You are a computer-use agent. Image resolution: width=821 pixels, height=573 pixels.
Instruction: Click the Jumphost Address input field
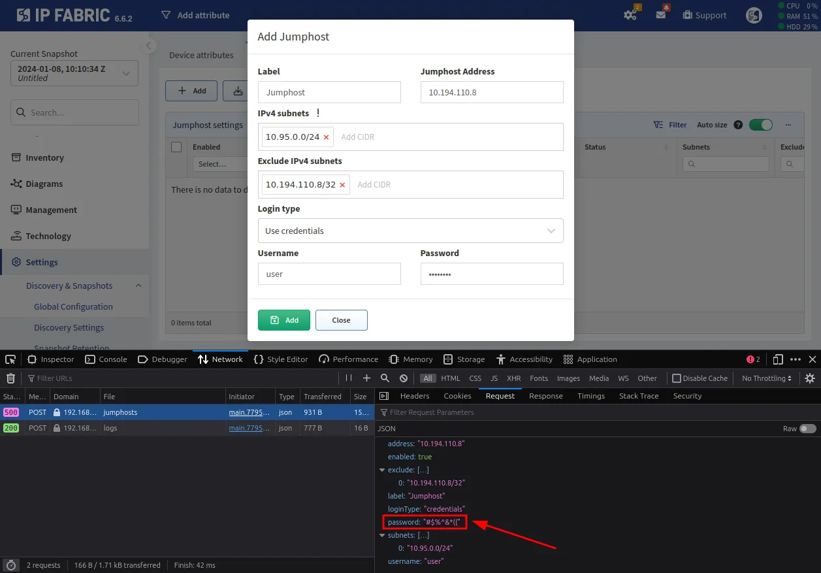491,92
